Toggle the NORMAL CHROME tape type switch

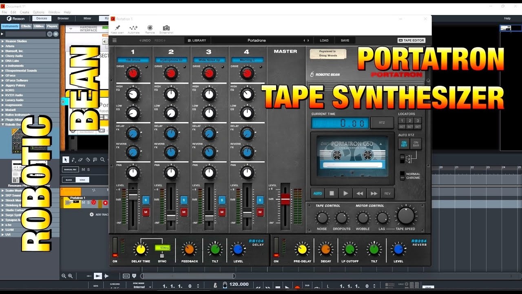[403, 176]
